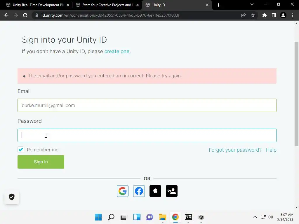Click the address bar URL
Screen dimensions: 299x224
pyautogui.click(x=110, y=15)
